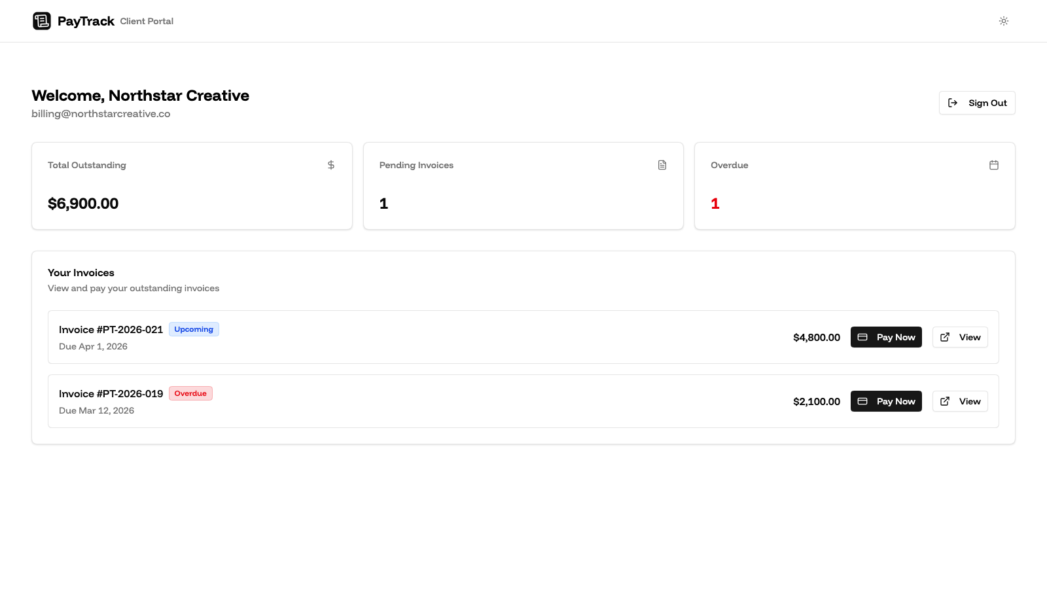Image resolution: width=1047 pixels, height=589 pixels.
Task: Click the Overdue status badge
Action: pyautogui.click(x=190, y=393)
